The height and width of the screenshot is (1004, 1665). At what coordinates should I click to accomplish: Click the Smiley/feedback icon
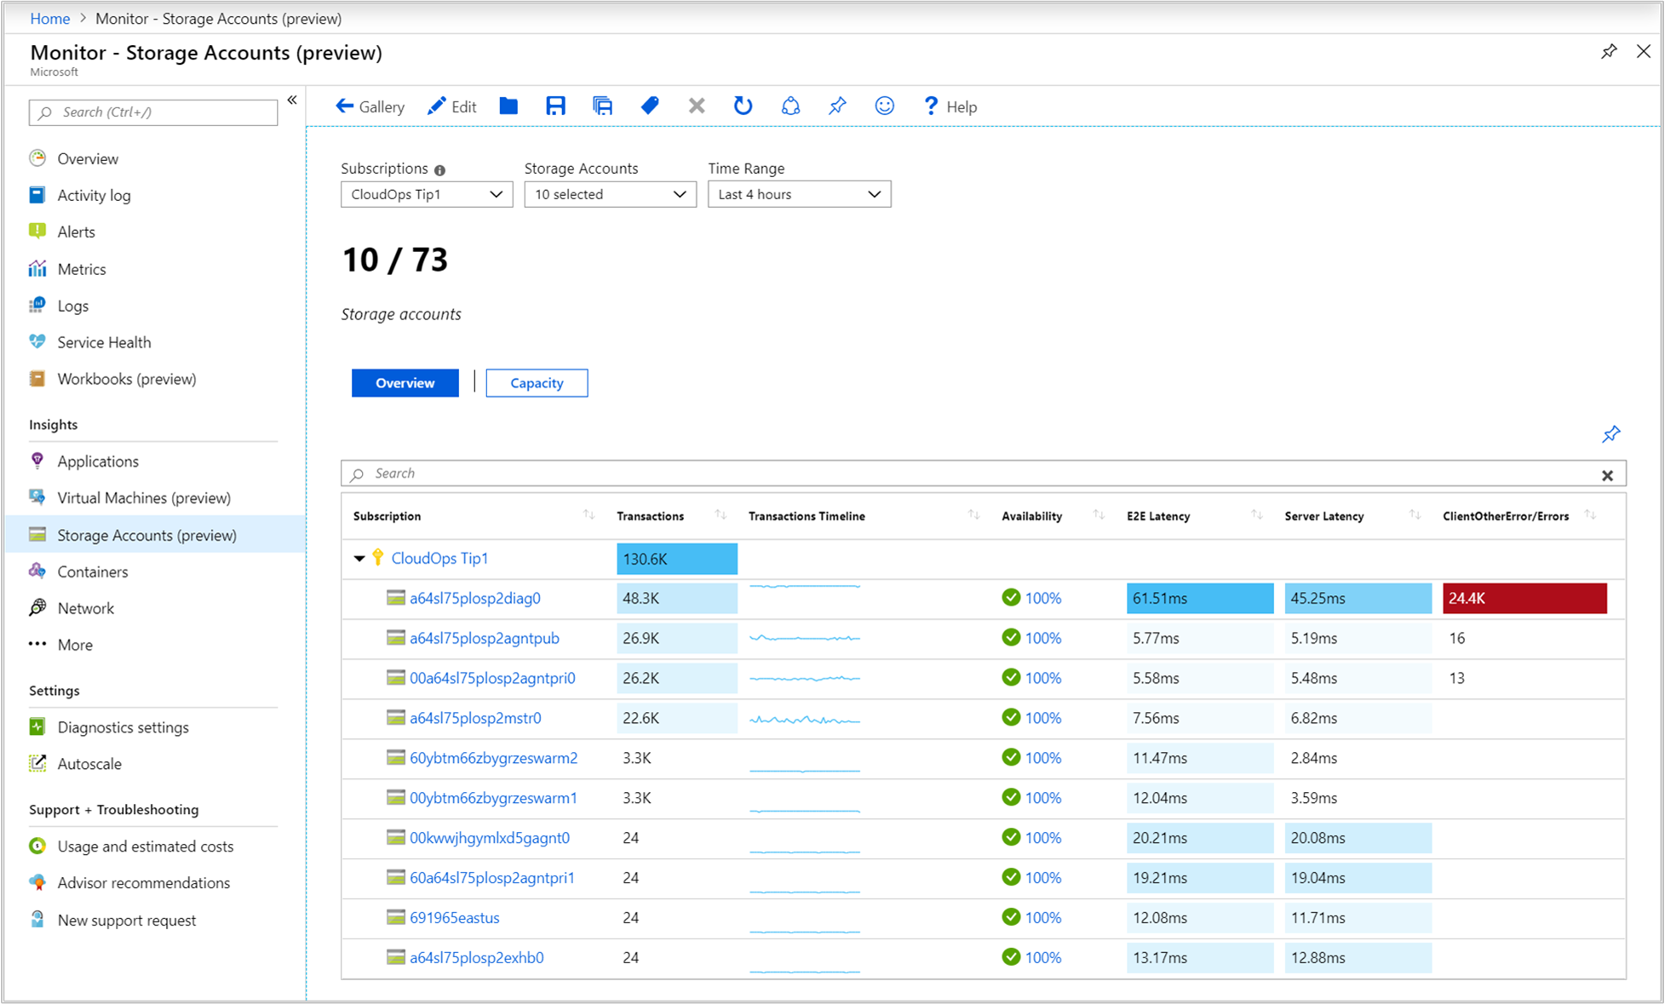[886, 106]
